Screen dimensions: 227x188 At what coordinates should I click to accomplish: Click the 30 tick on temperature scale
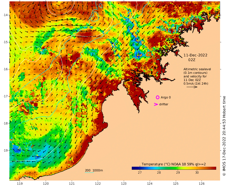(x=197, y=173)
